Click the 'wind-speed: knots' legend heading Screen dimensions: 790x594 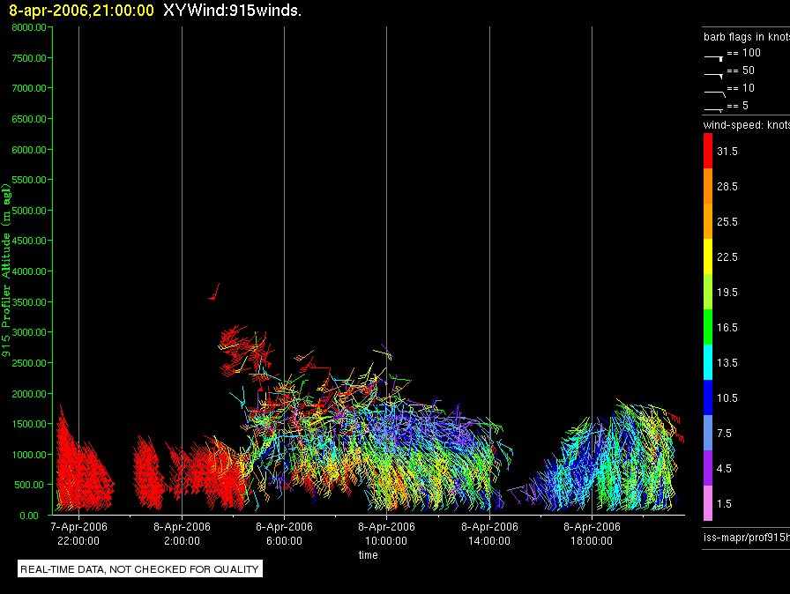(747, 125)
